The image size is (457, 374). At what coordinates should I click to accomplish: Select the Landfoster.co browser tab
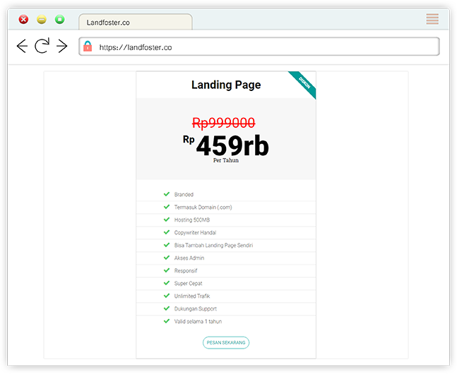(134, 23)
